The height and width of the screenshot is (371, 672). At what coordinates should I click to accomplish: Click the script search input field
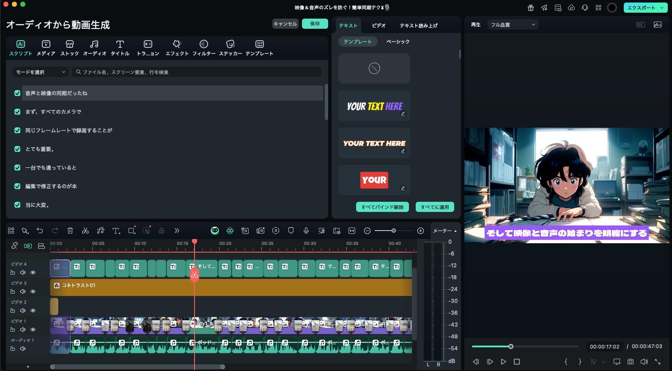[x=197, y=72]
